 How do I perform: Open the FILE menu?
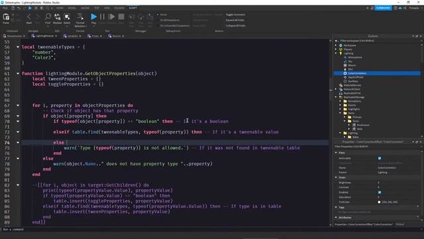[5, 8]
